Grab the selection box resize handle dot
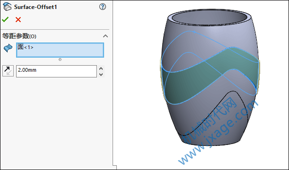 click(60, 59)
